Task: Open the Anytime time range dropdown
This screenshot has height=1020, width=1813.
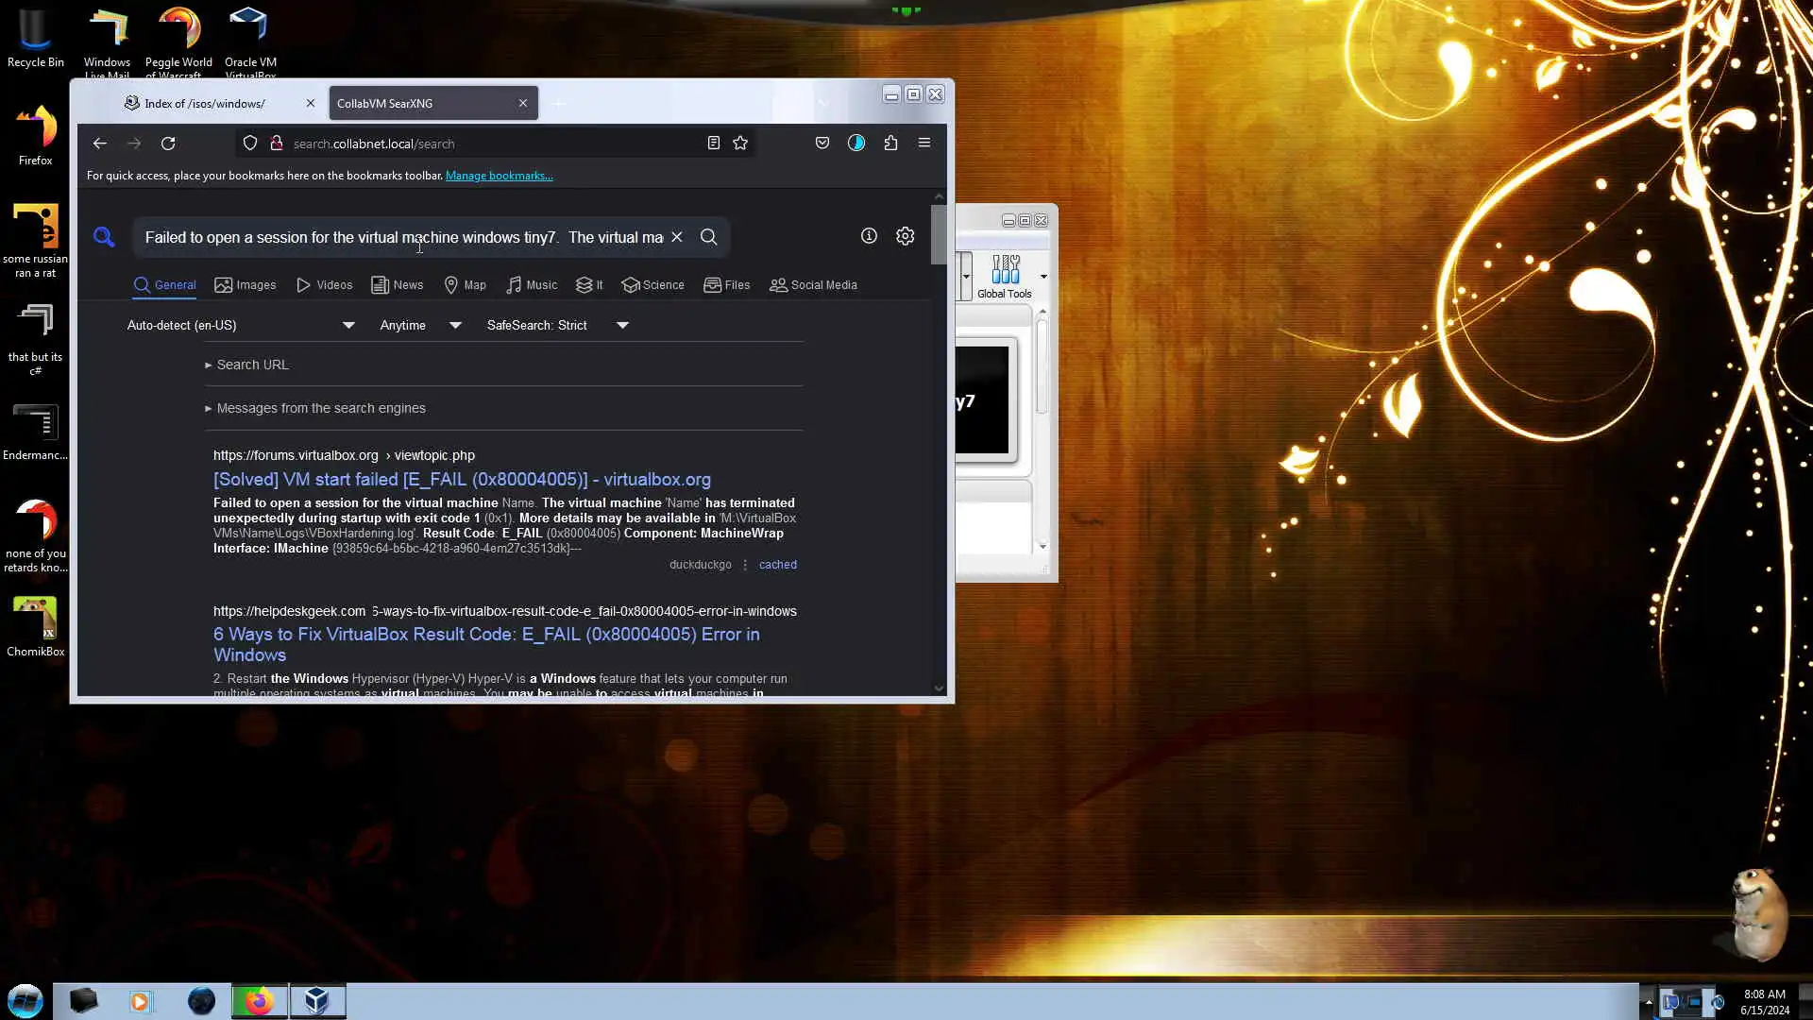Action: pyautogui.click(x=420, y=325)
